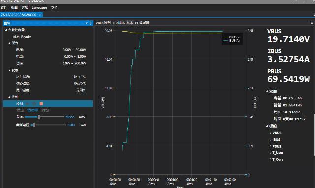Screen dimensions: 315x188
Task: Click the pause icon in control row
Action: tap(34, 104)
